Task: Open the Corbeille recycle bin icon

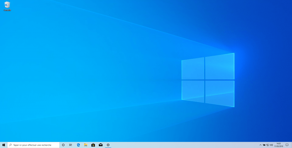Action: click(x=7, y=6)
